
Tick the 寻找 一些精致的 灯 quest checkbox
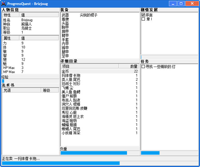click(143, 67)
